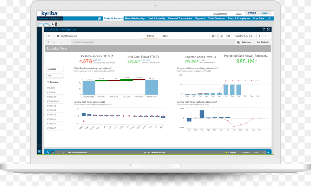Collapse the top navigation bar chevron
Screen dimensions: 311x186
tap(269, 18)
